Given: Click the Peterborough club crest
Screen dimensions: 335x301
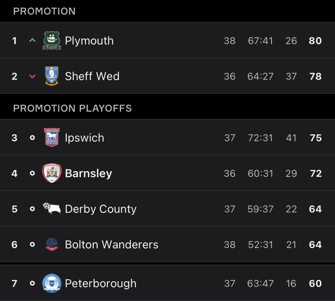Looking at the screenshot, I should 52,283.
